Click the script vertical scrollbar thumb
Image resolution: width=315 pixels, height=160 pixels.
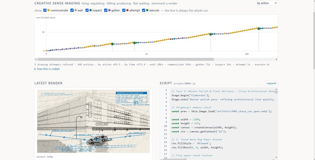(276, 92)
